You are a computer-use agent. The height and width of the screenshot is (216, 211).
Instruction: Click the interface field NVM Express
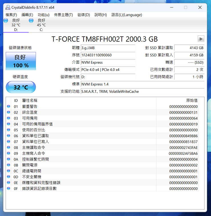click(108, 62)
